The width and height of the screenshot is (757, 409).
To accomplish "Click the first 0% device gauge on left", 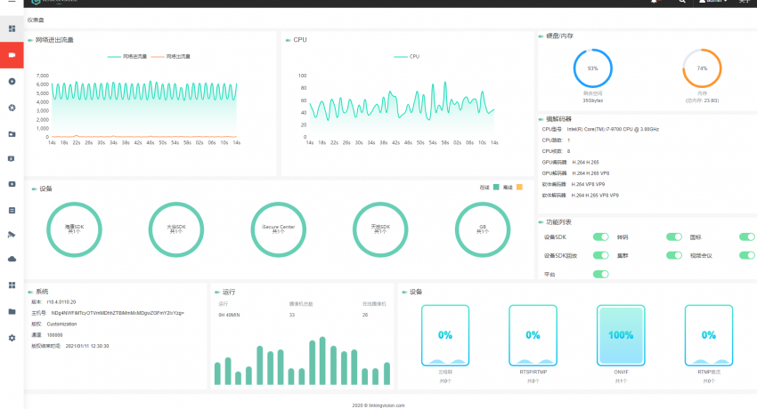I will (x=445, y=335).
